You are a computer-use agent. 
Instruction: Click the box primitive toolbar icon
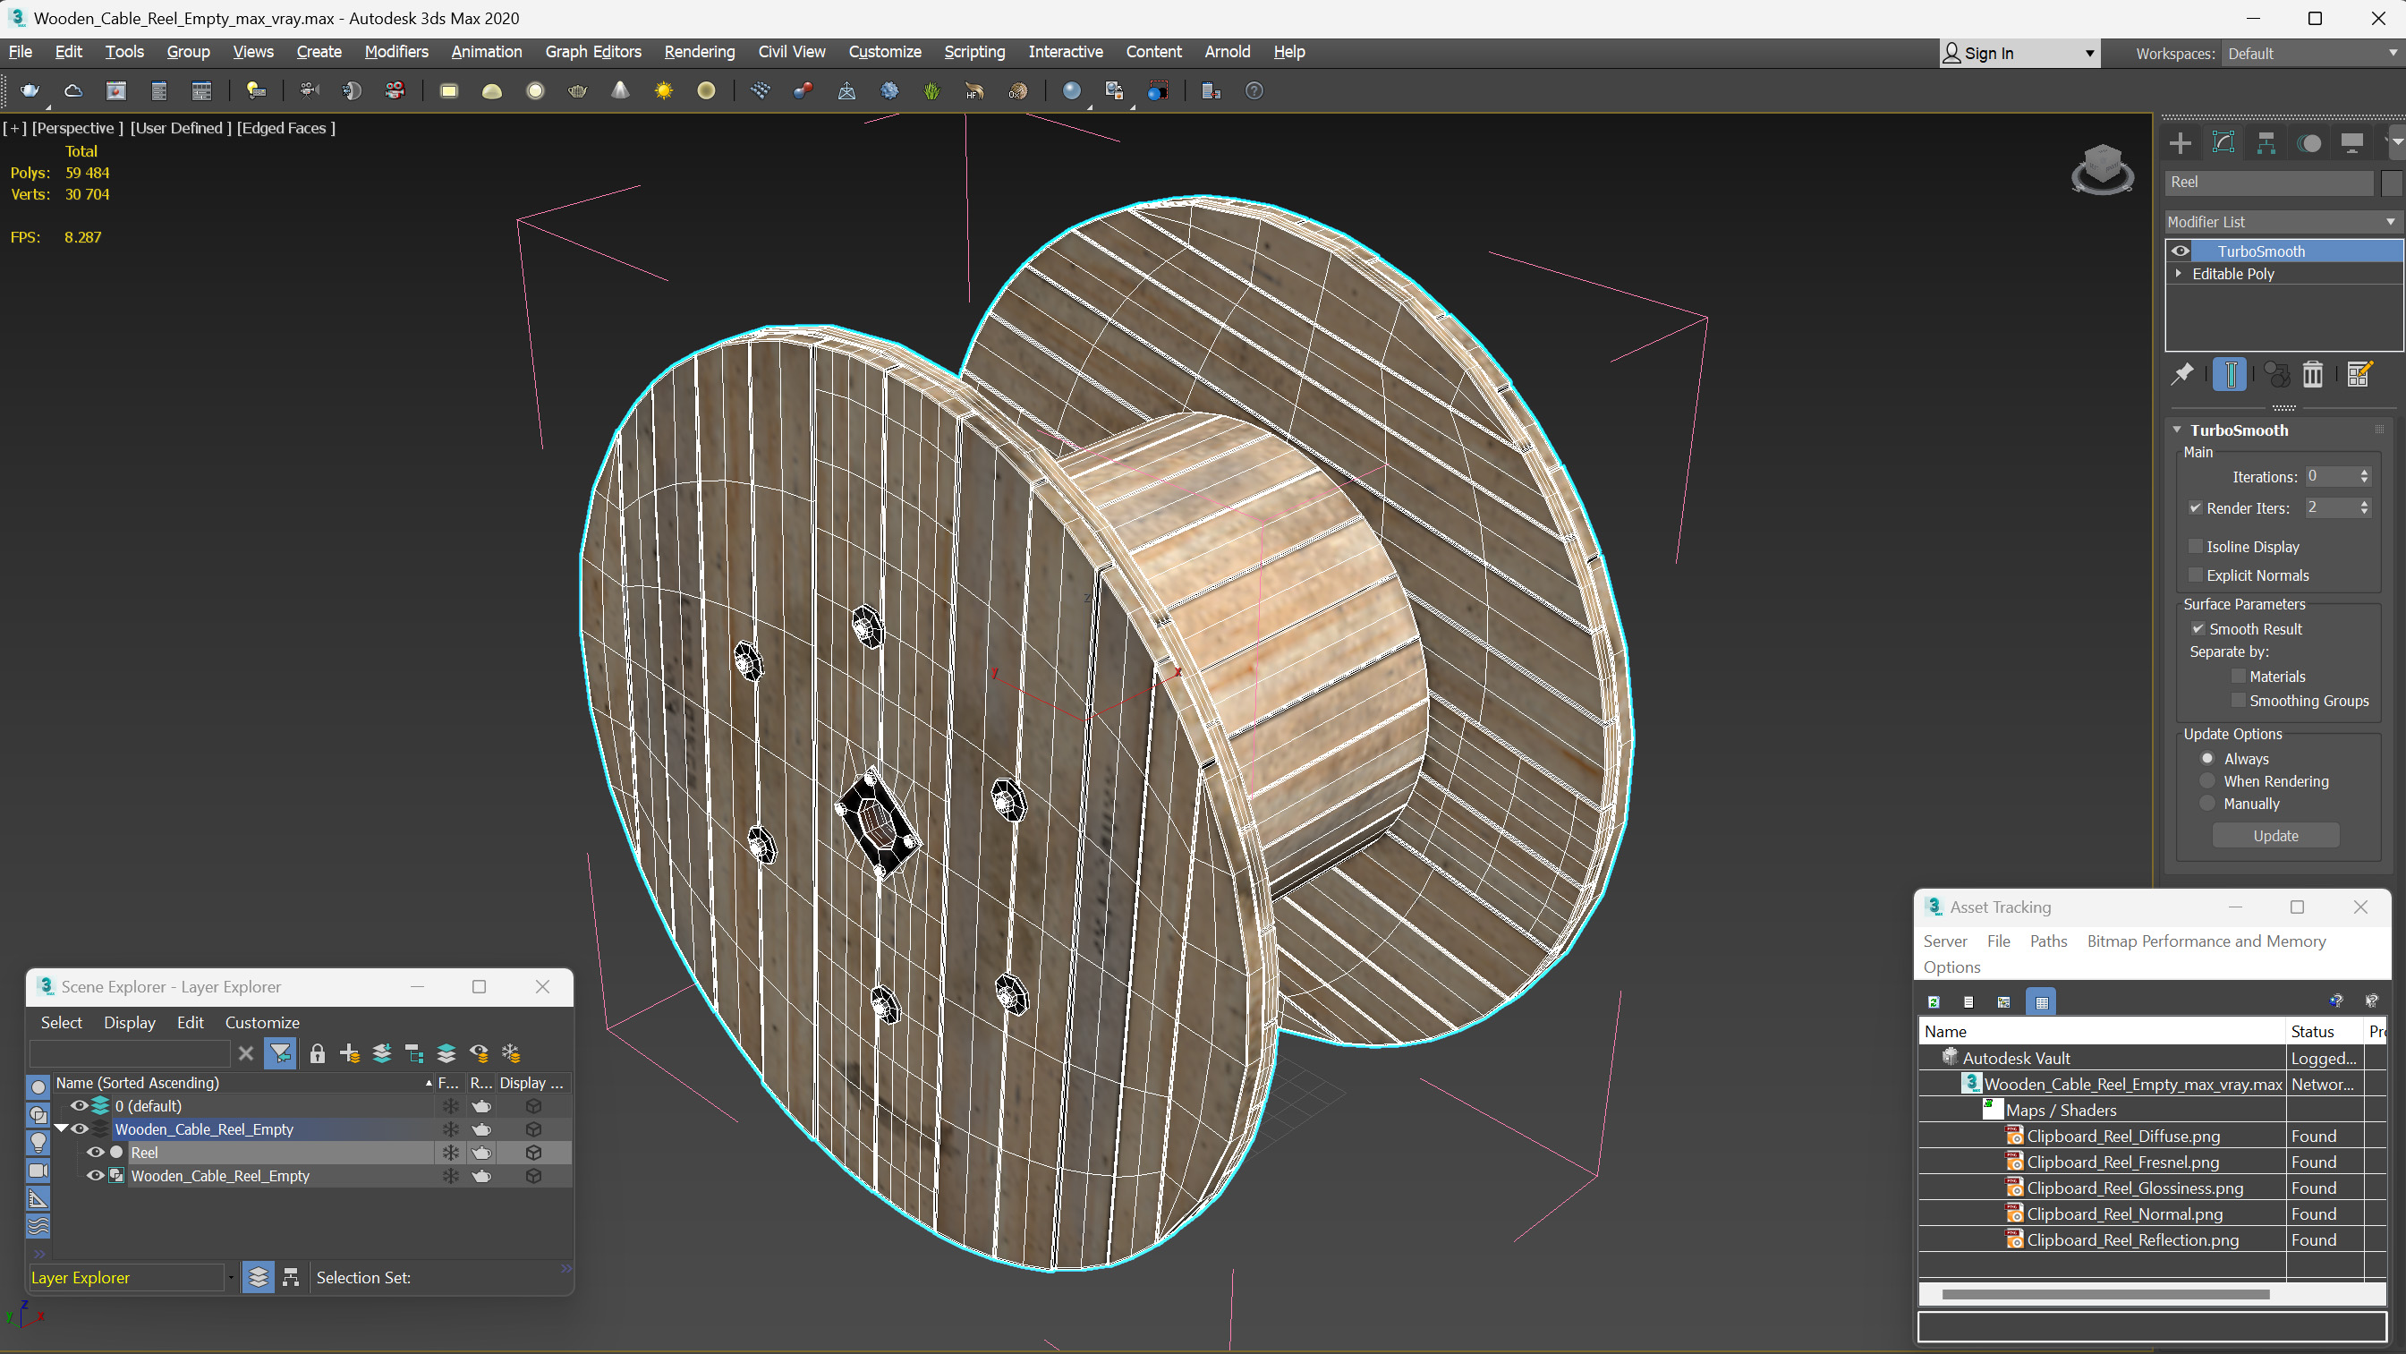(449, 90)
